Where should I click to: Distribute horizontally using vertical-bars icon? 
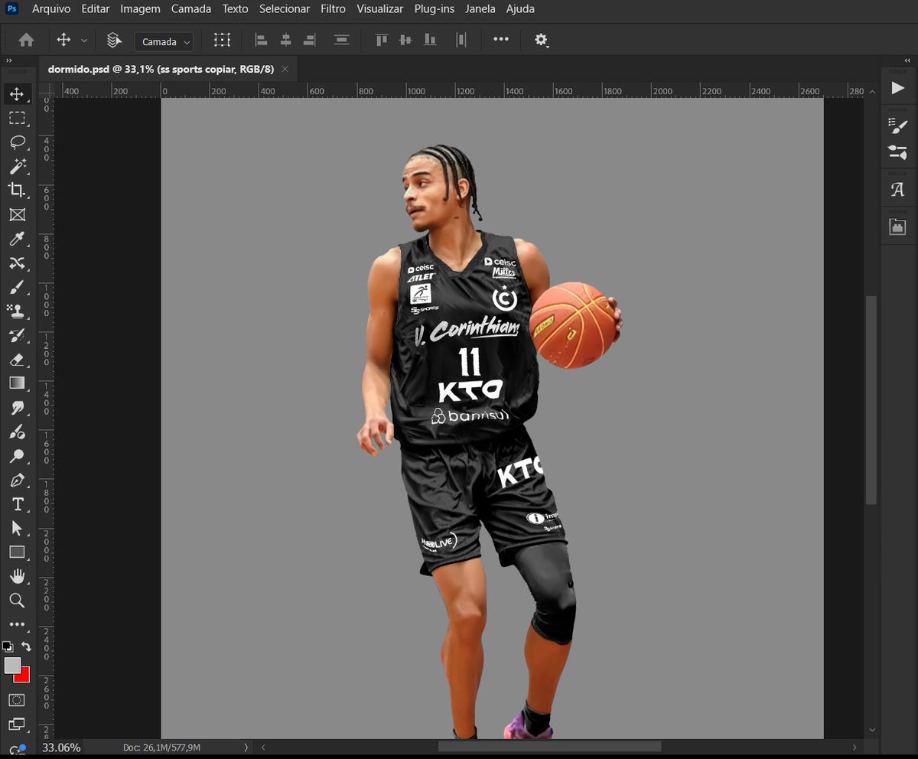click(x=461, y=40)
